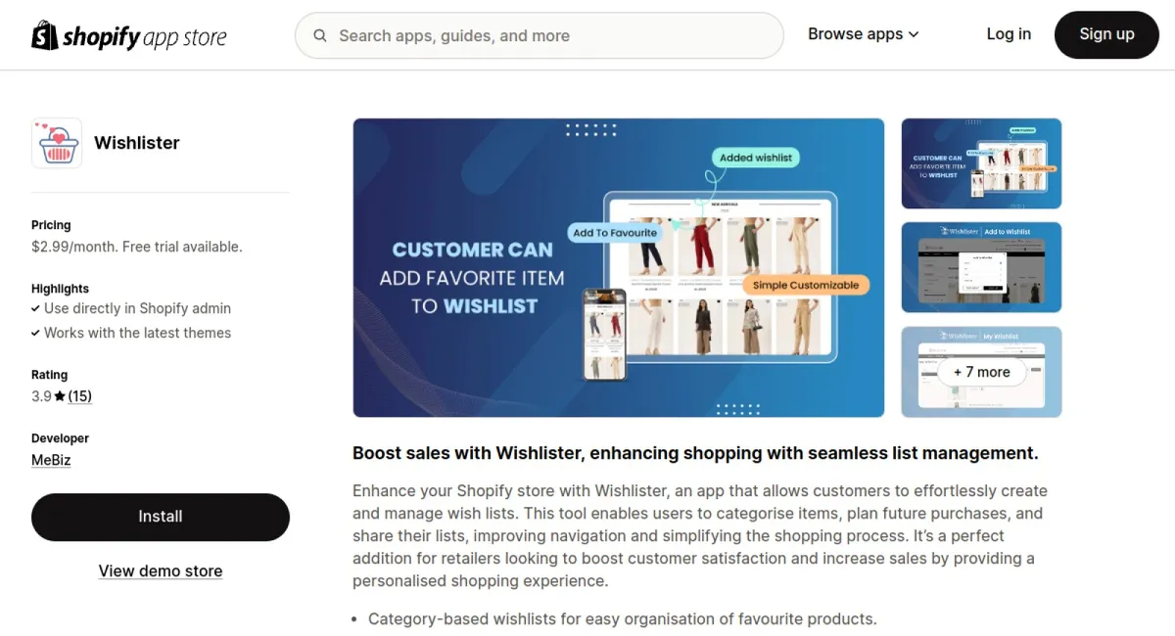Image resolution: width=1175 pixels, height=636 pixels.
Task: Click the Install button
Action: click(161, 517)
